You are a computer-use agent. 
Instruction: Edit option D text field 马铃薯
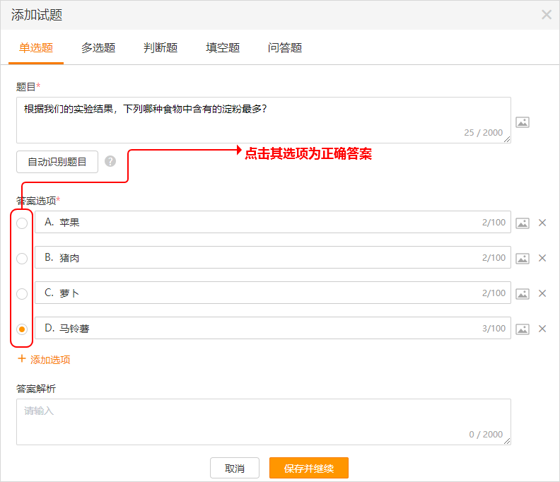coord(273,328)
